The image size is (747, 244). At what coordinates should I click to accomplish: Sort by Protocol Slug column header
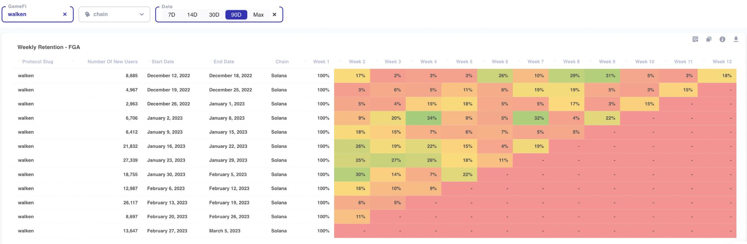(38, 62)
